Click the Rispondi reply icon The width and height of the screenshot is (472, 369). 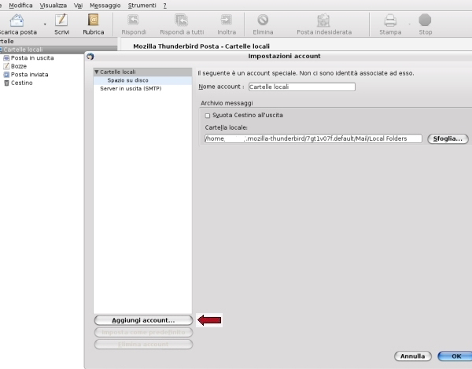pos(133,20)
